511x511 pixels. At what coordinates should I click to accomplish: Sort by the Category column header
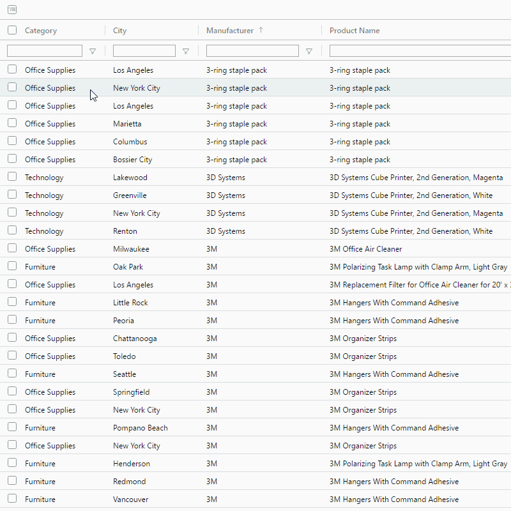[41, 31]
